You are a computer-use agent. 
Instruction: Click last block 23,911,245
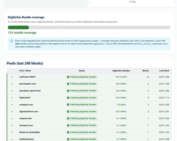point(164,77)
